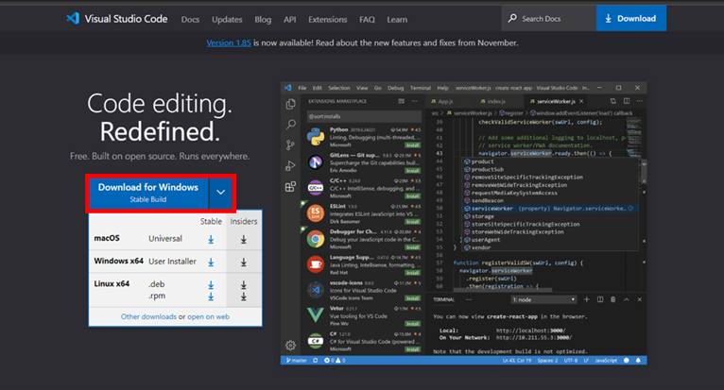This screenshot has height=390, width=724.
Task: Click the Search icon in VS Code activity bar
Action: [290, 124]
